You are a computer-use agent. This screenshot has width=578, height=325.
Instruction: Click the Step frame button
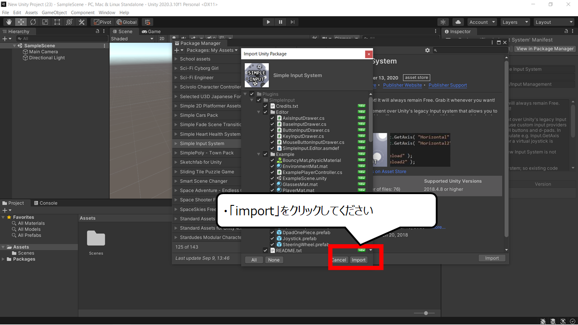point(293,22)
